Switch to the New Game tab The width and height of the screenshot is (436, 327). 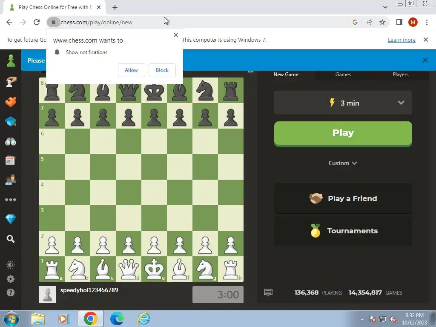pos(286,75)
